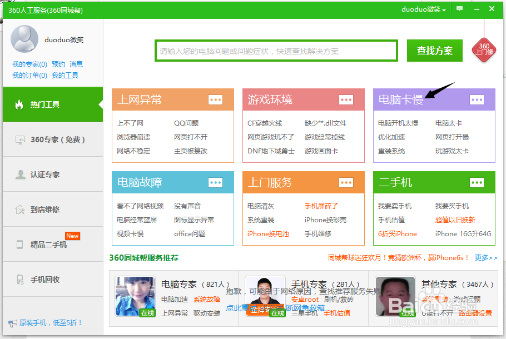Viewport: 506px width, 339px height.
Task: Expand extra items on the 游戏环境 card
Action: (346, 100)
